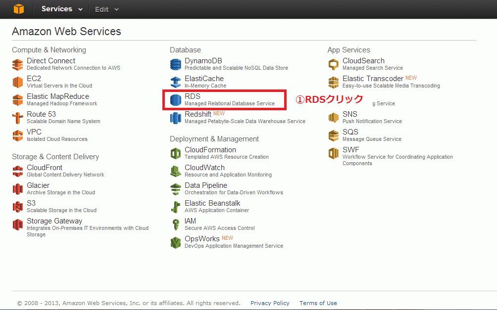Viewport: 497px width, 310px height.
Task: Click the IAM key icon
Action: 176,224
